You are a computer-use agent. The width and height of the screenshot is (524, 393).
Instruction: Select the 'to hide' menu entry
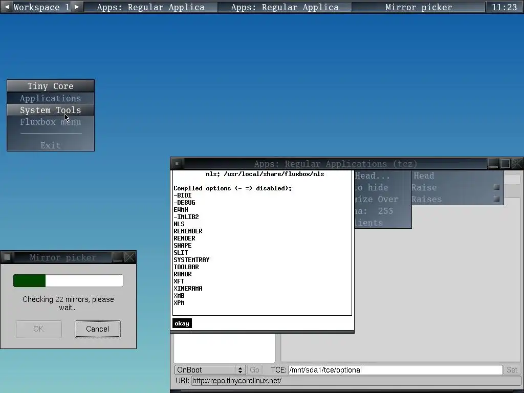tap(383, 187)
